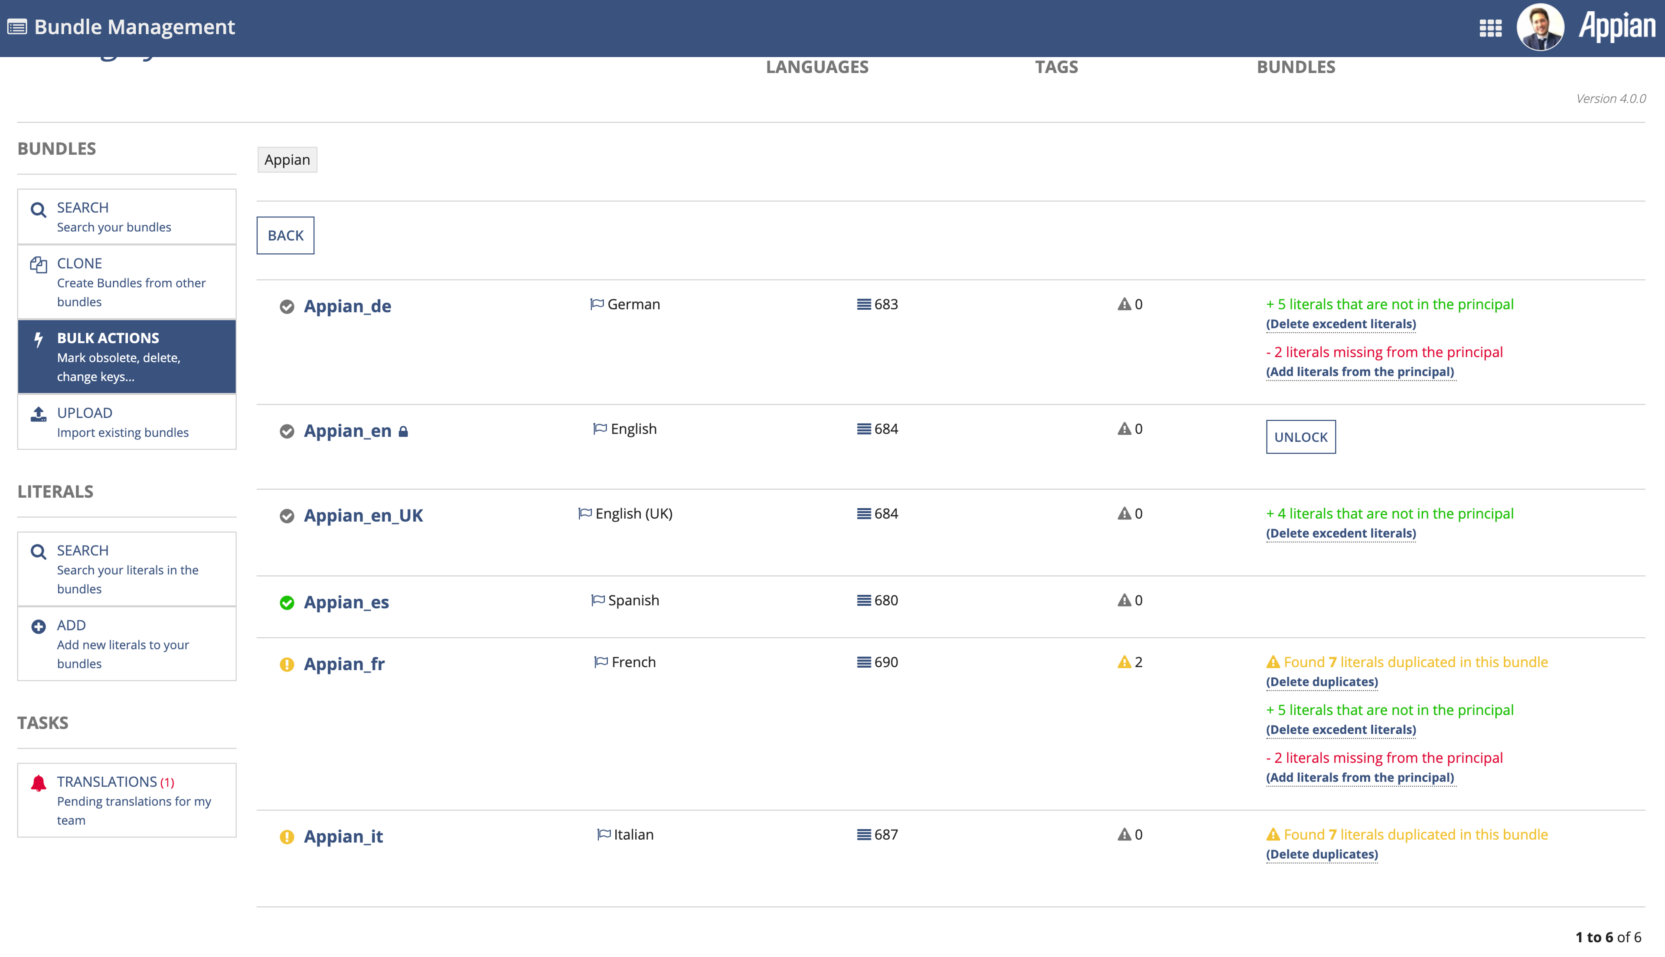The height and width of the screenshot is (957, 1665).
Task: Click the 'Version 4.0.0' text
Action: point(1610,99)
